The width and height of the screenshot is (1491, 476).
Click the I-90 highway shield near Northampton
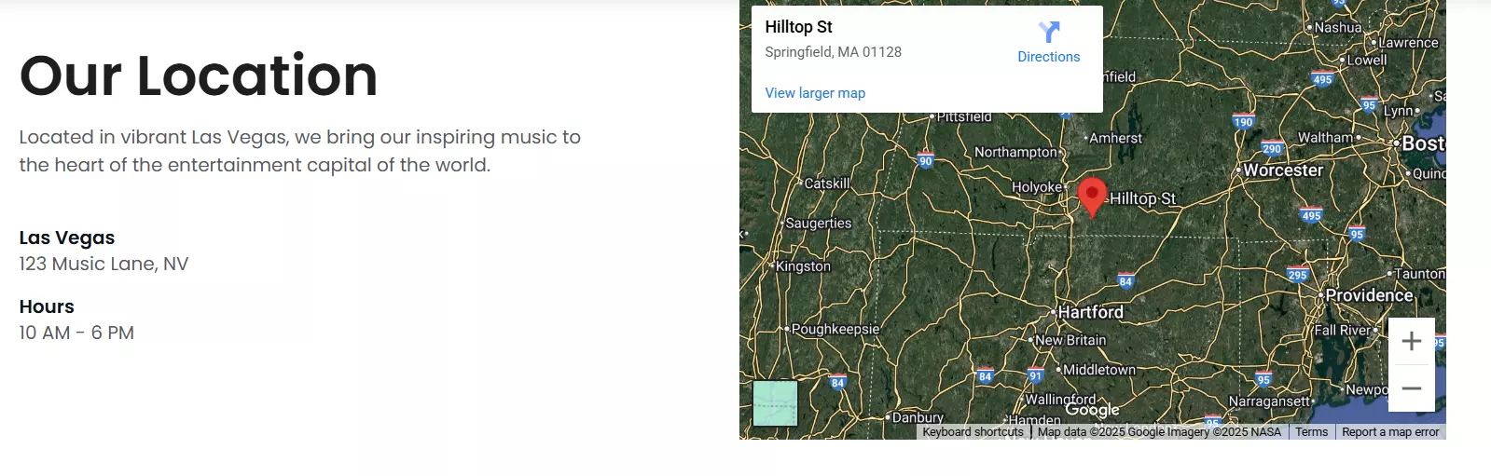click(926, 160)
